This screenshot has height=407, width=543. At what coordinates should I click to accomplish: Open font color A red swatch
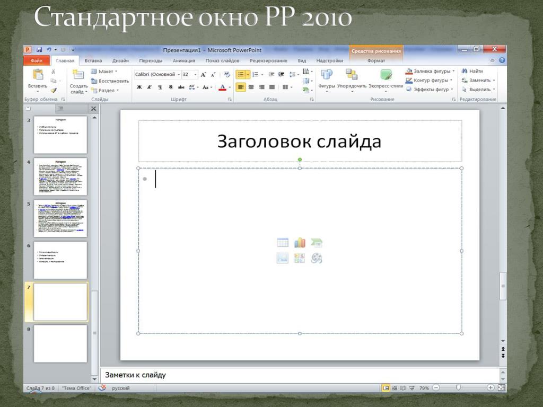tap(222, 87)
